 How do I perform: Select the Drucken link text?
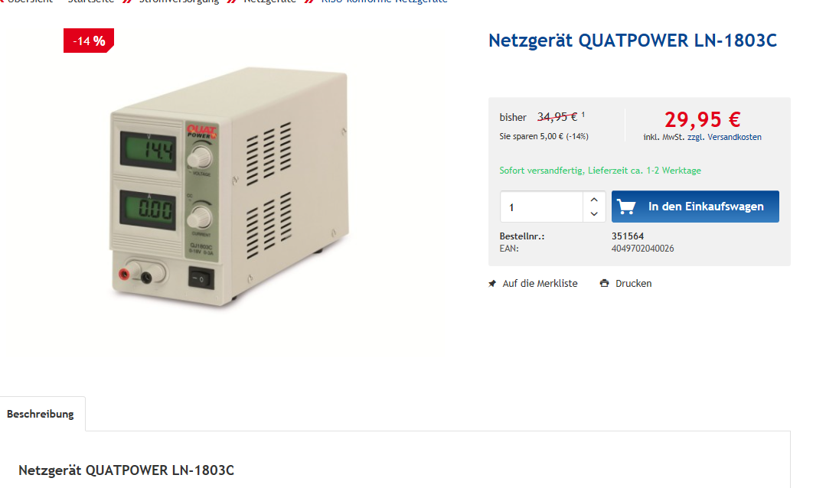coord(633,283)
